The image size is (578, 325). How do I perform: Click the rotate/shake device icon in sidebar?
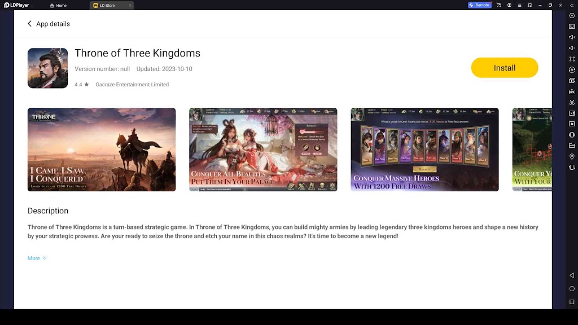(572, 167)
